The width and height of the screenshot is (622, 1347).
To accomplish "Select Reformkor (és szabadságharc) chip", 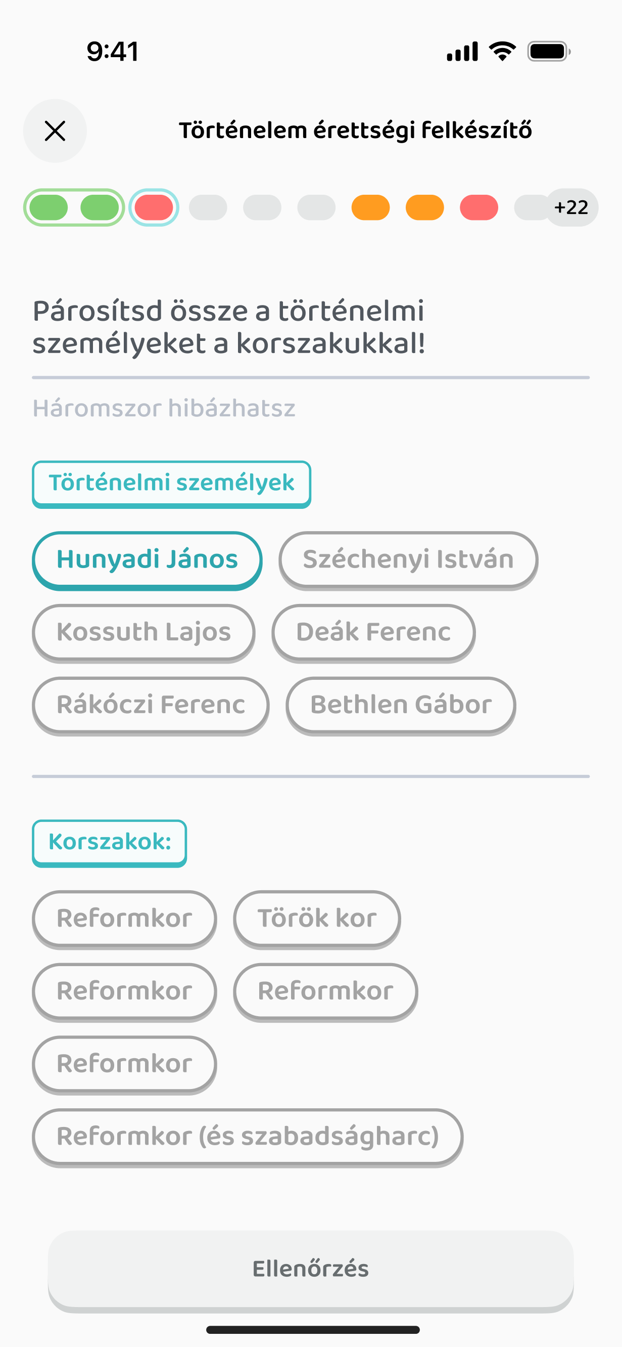I will [x=248, y=1137].
